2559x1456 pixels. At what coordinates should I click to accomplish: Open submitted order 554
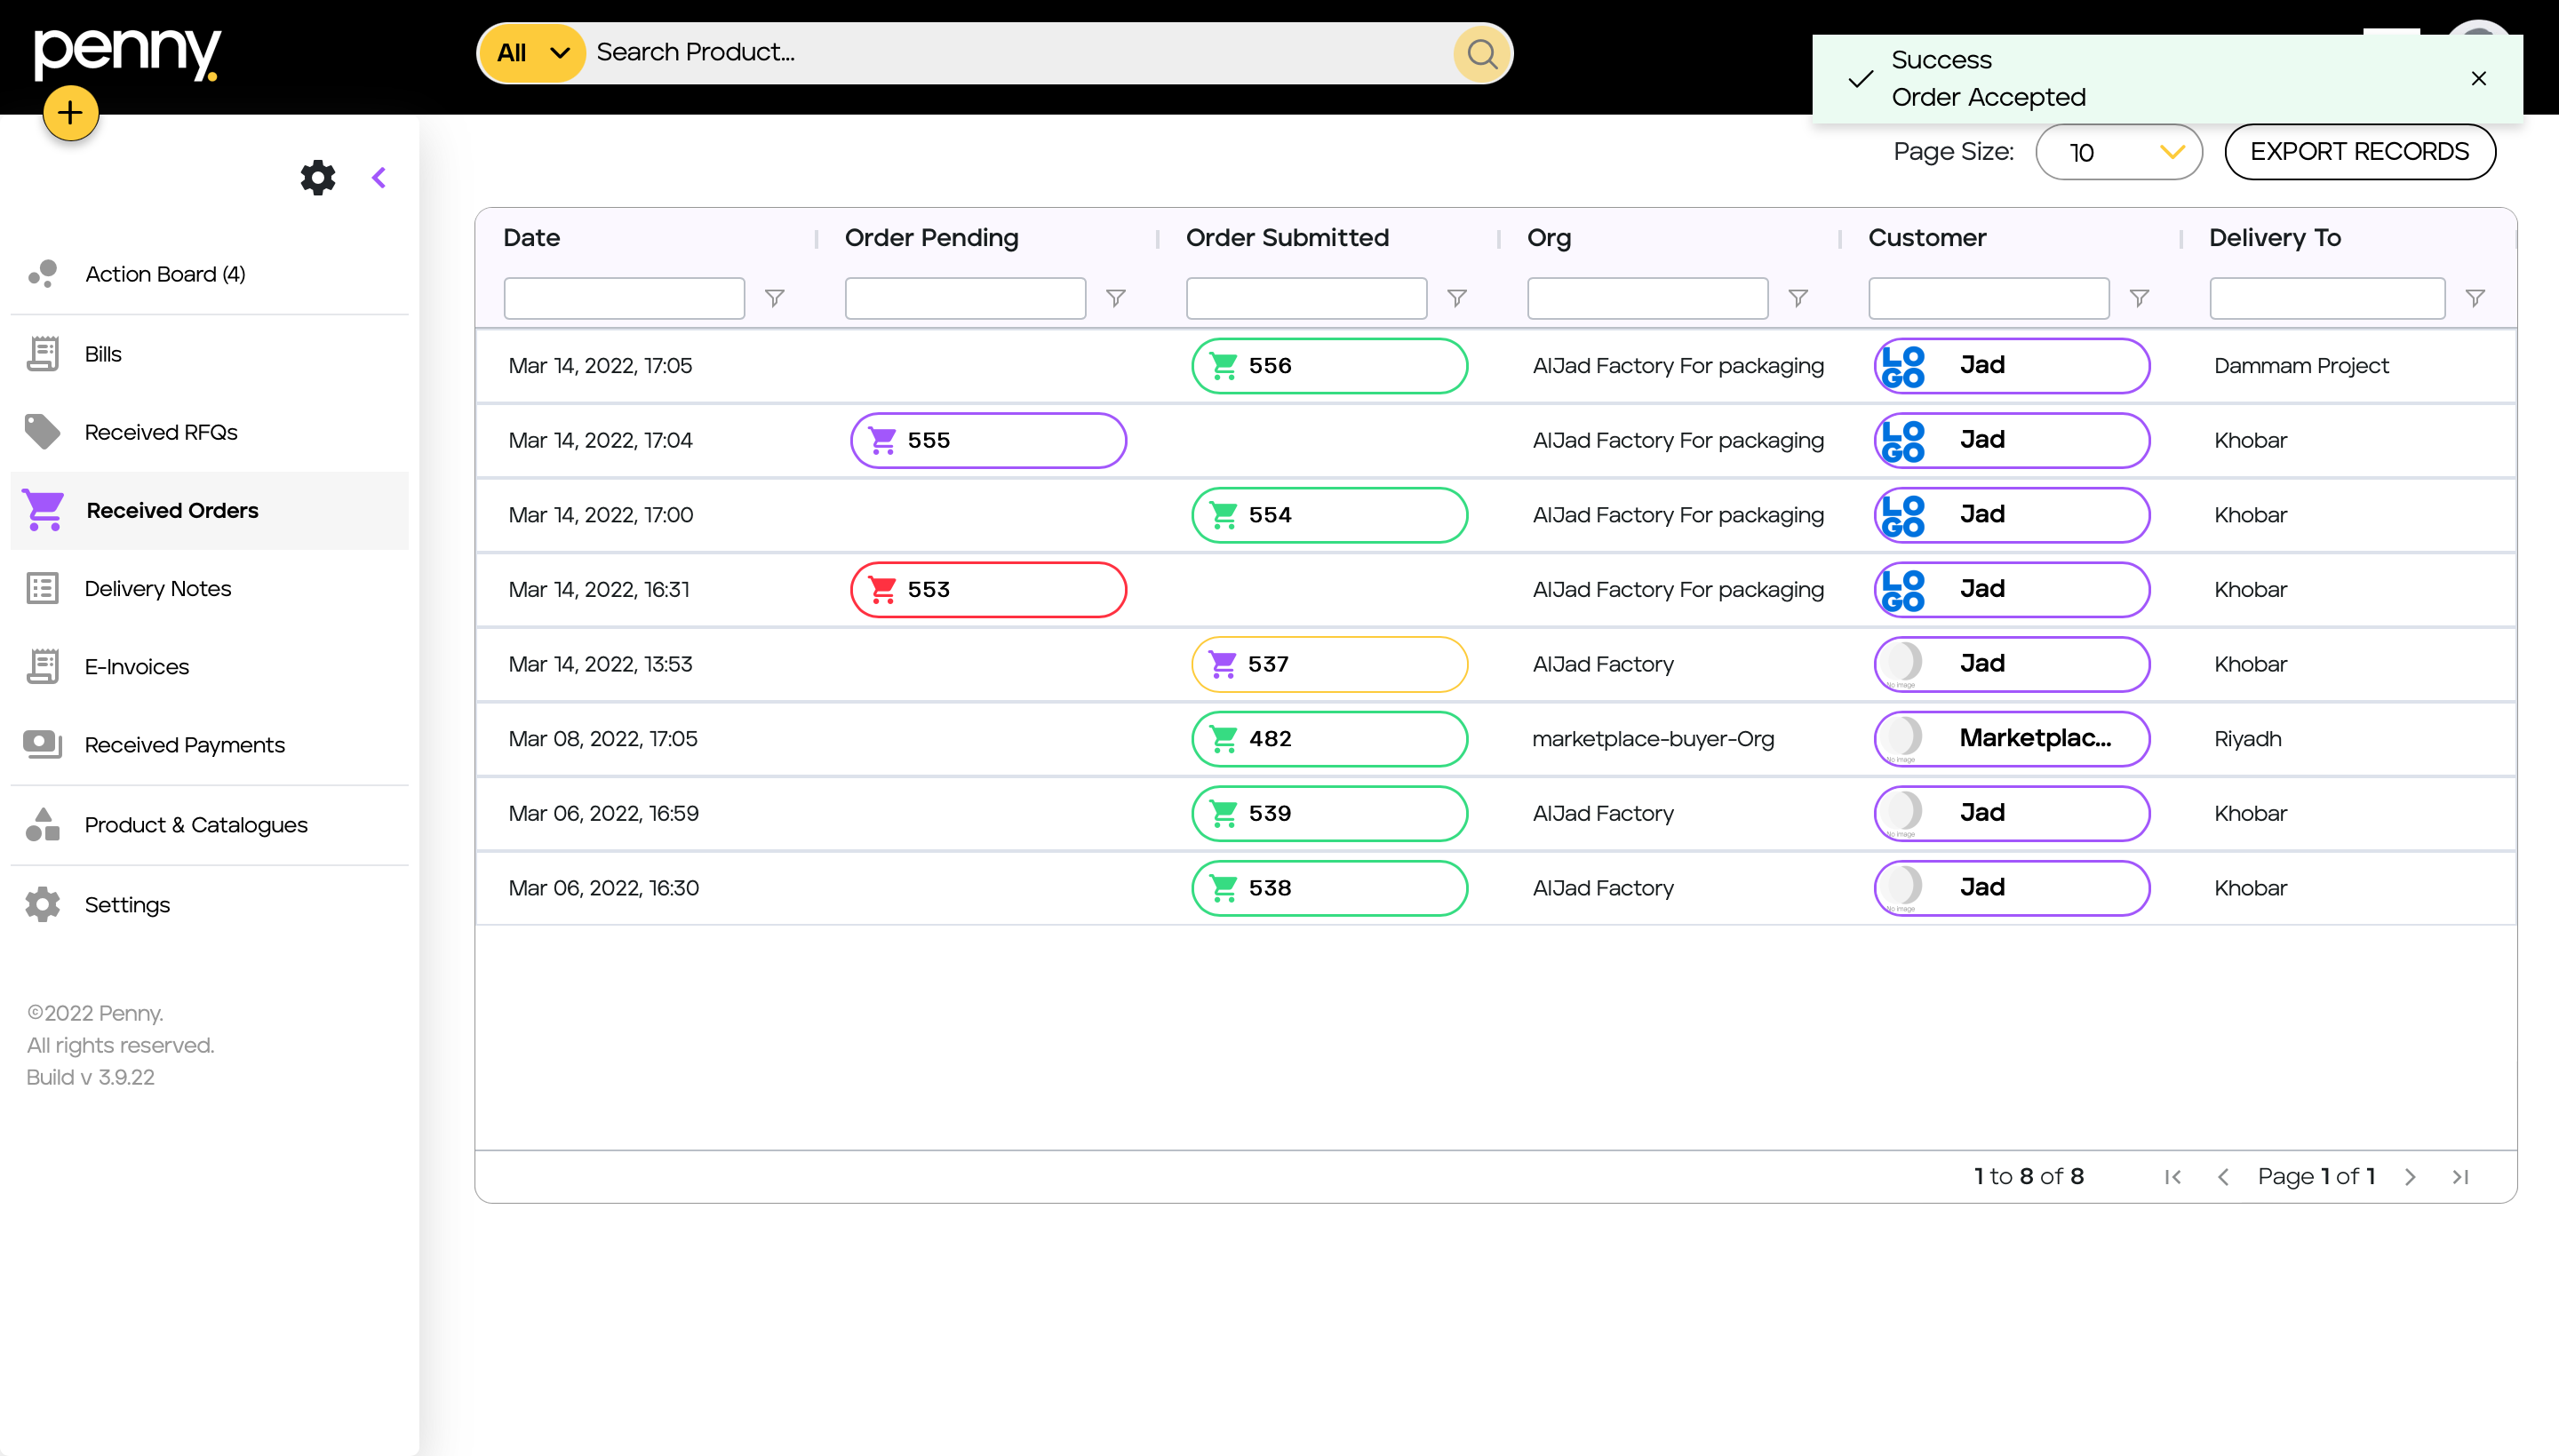1329,515
